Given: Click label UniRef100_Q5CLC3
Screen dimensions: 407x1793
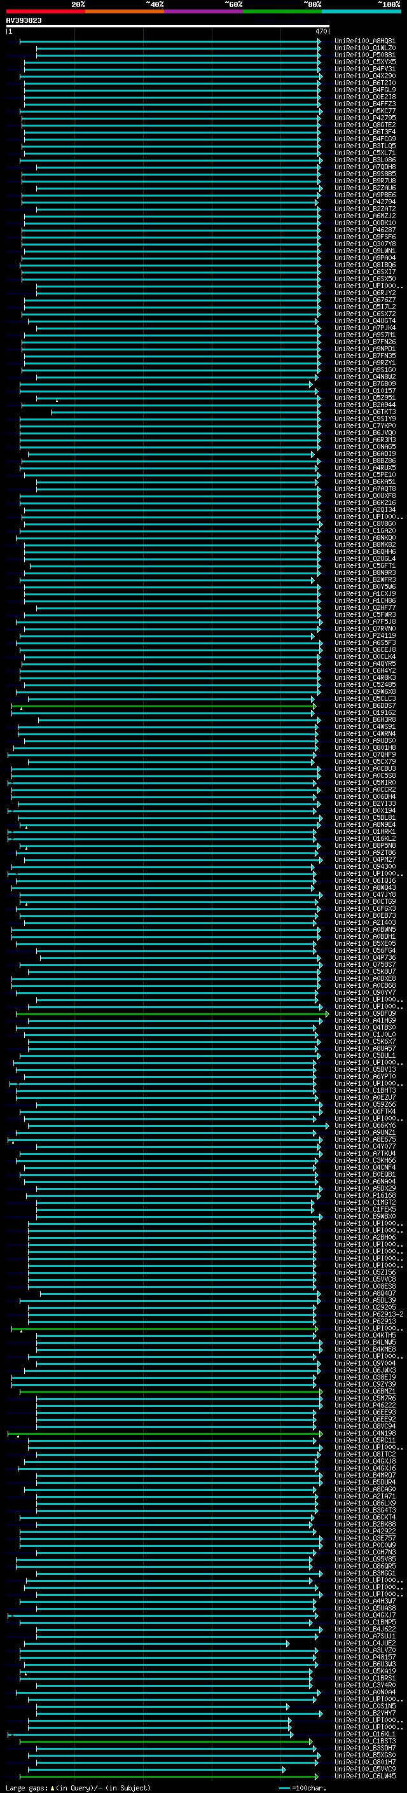Looking at the screenshot, I should pyautogui.click(x=364, y=699).
